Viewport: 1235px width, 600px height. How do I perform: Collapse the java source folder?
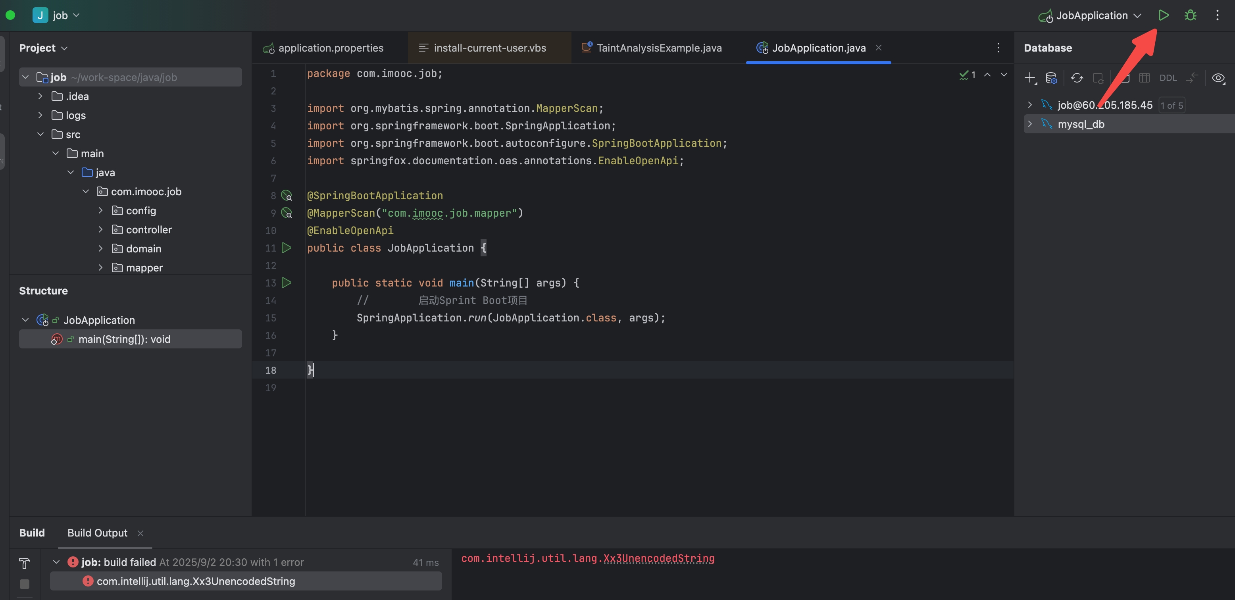point(71,173)
